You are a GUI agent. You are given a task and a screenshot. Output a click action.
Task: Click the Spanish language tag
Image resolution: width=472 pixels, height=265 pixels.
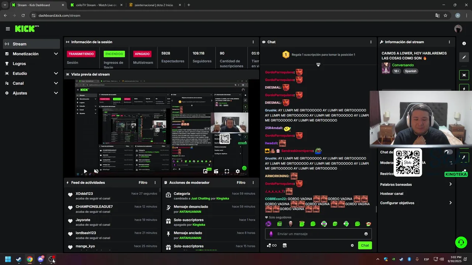click(x=410, y=71)
